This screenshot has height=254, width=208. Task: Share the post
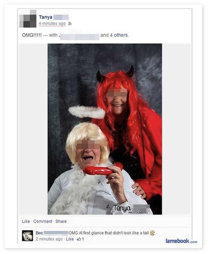tap(61, 221)
